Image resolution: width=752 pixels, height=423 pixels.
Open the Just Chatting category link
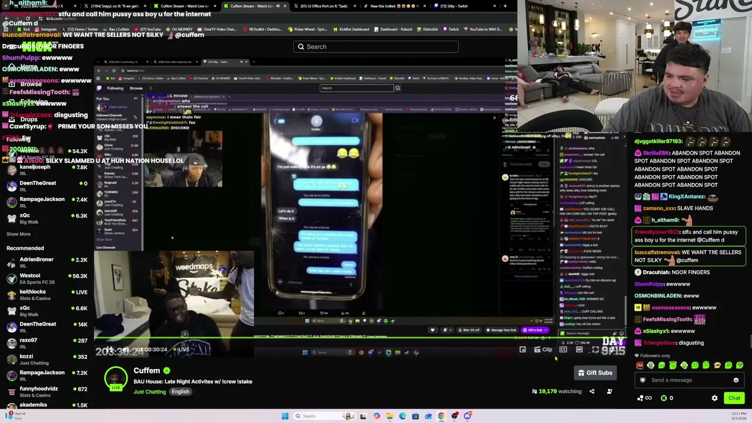pos(150,392)
